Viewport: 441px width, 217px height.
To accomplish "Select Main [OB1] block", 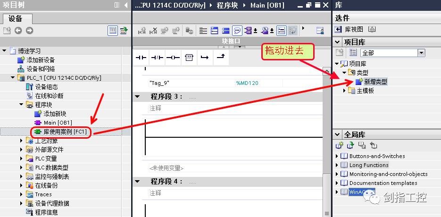I will point(58,123).
